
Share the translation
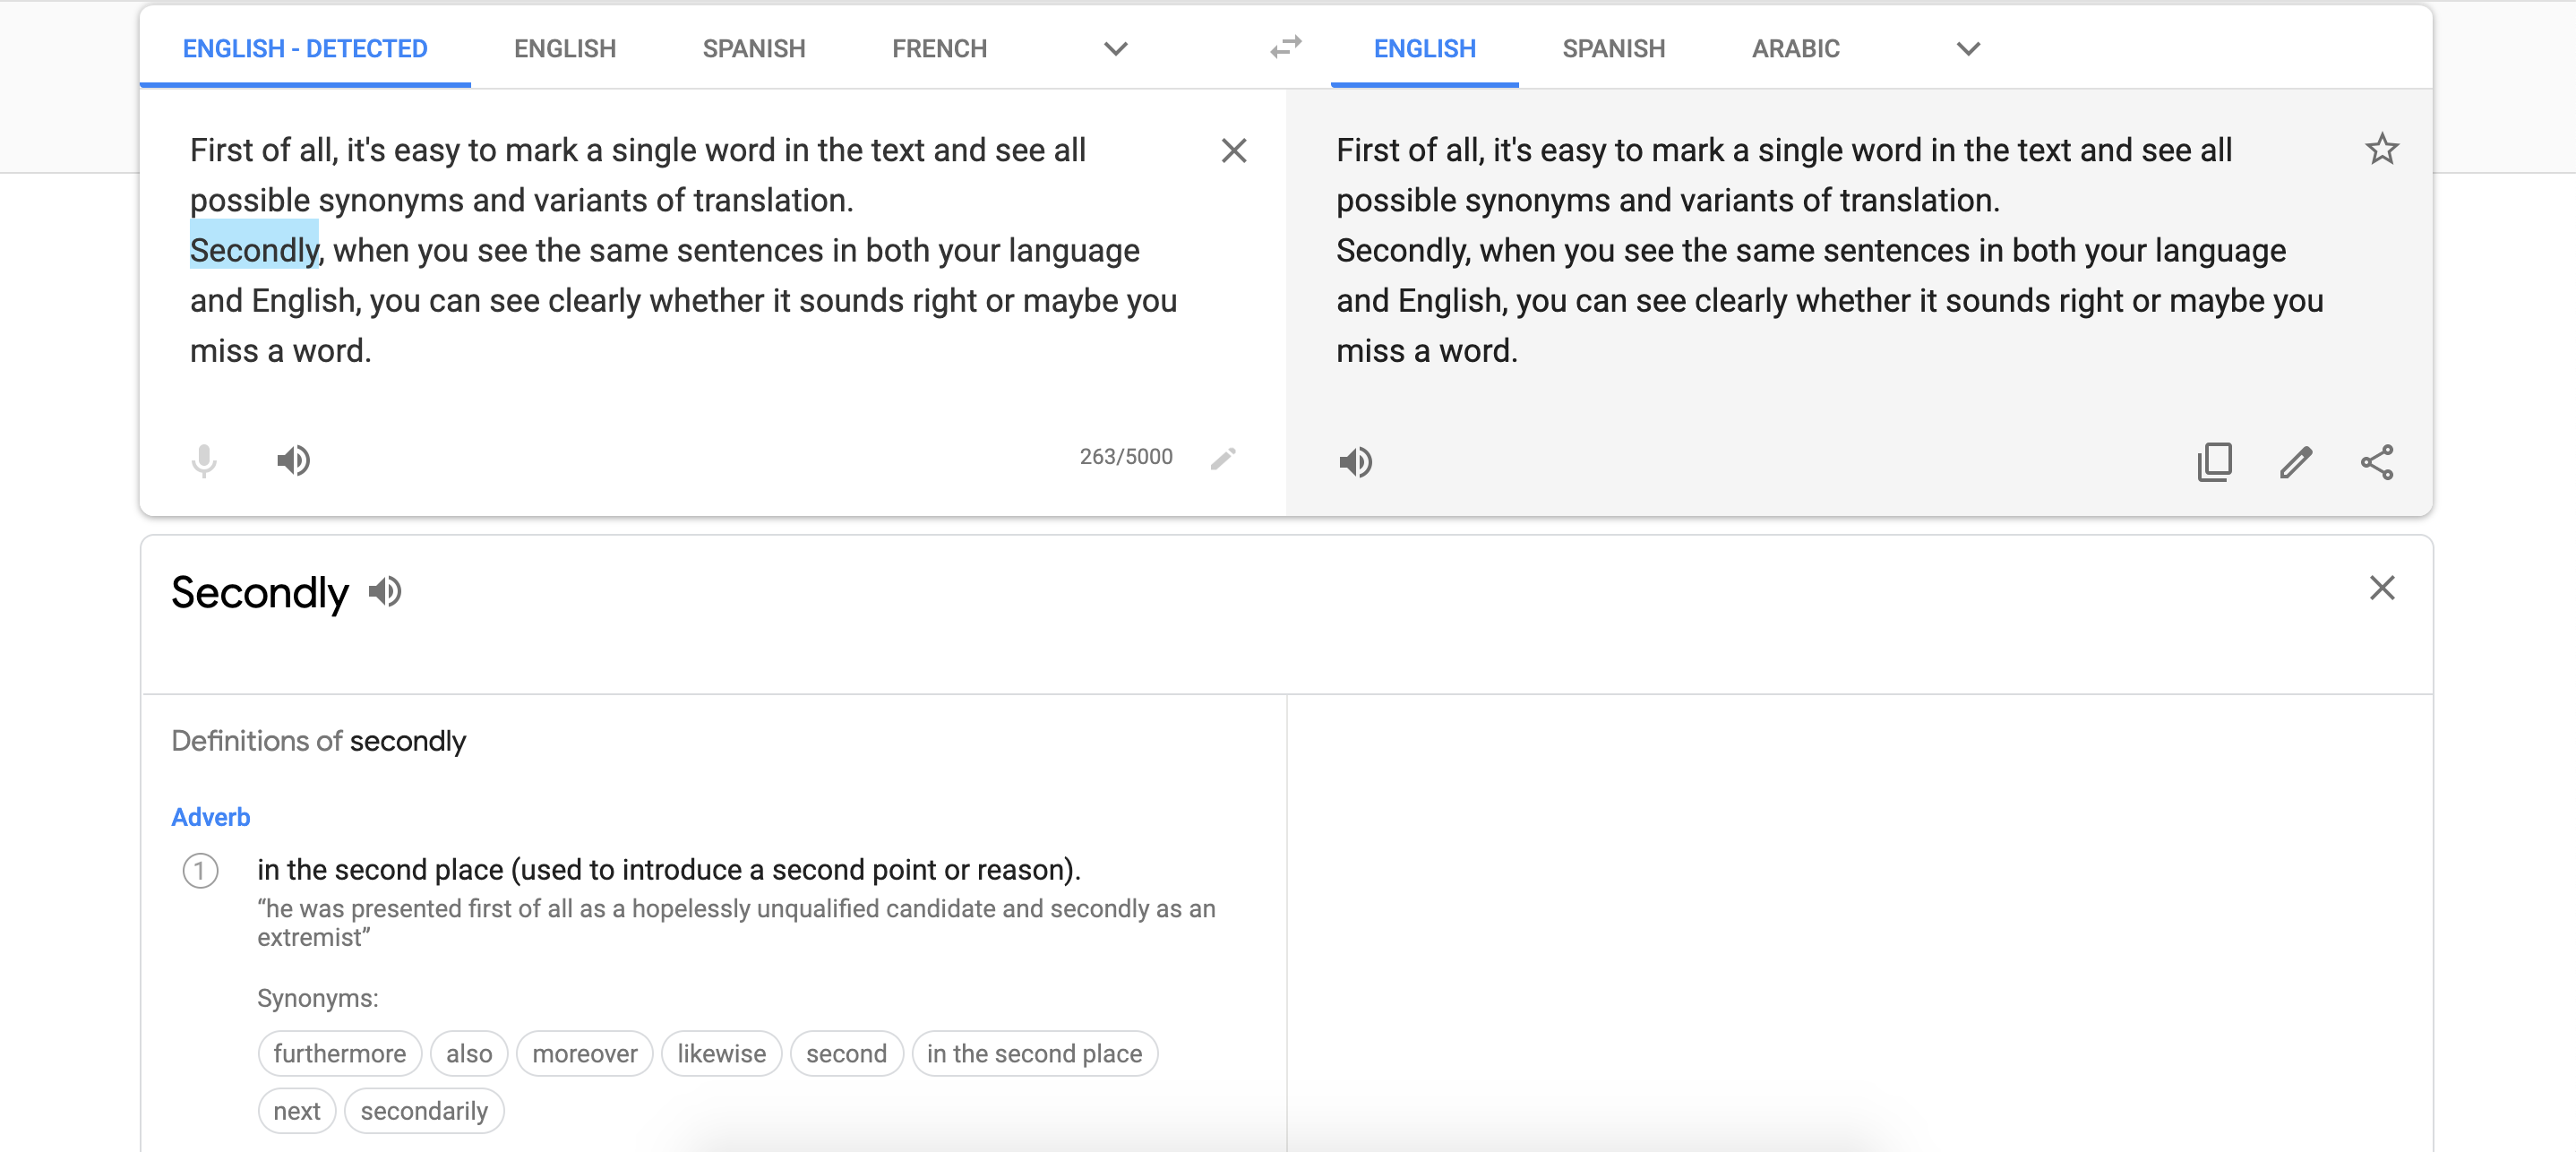coord(2377,462)
